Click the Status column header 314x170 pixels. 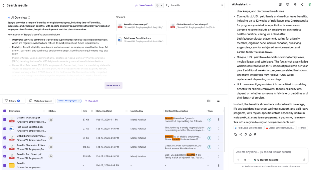[52, 111]
